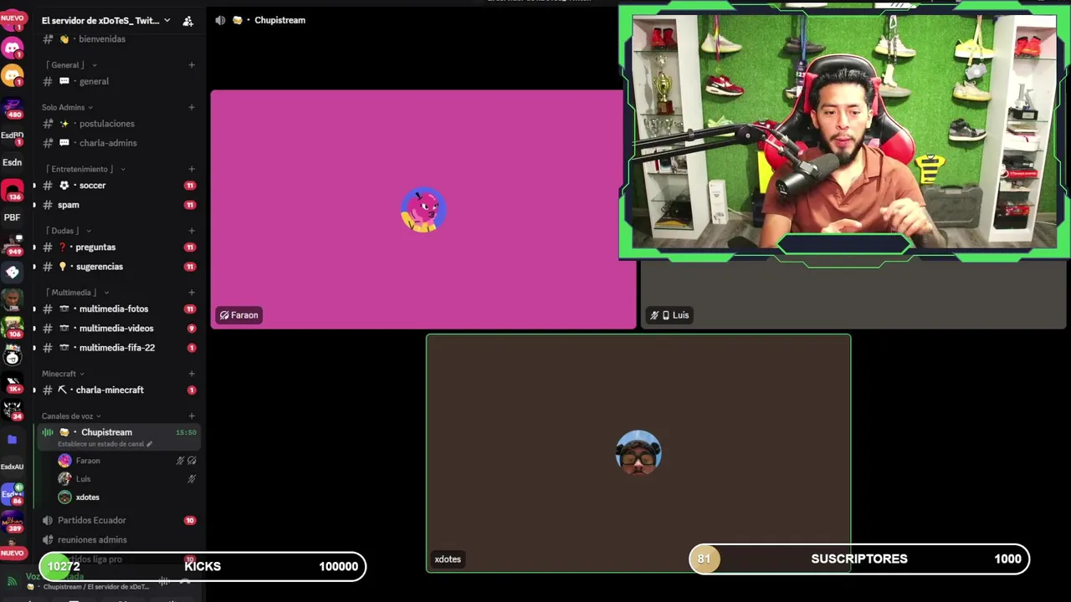1071x602 pixels.
Task: Open the PBF server icon
Action: [x=13, y=217]
